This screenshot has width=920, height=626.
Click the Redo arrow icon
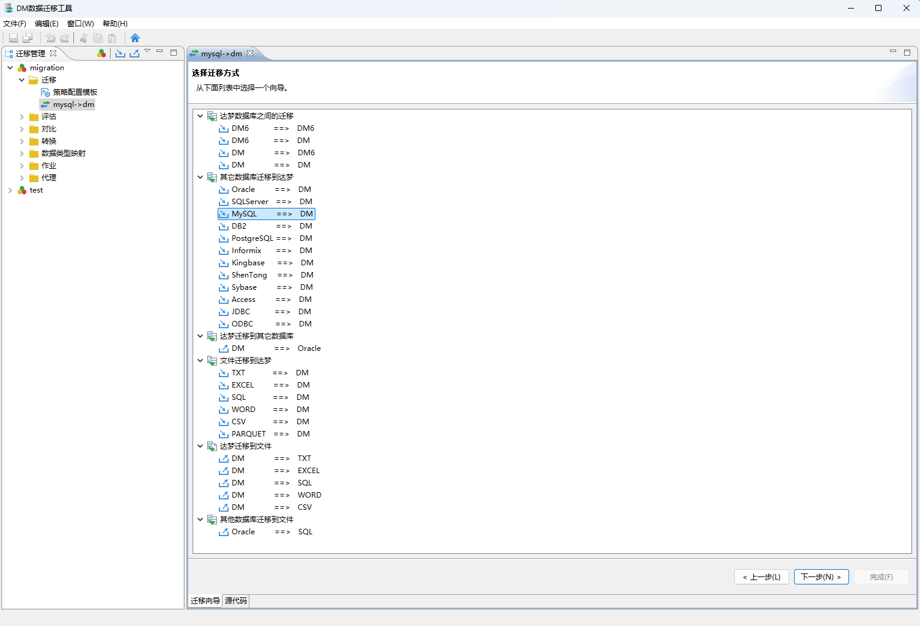[65, 38]
